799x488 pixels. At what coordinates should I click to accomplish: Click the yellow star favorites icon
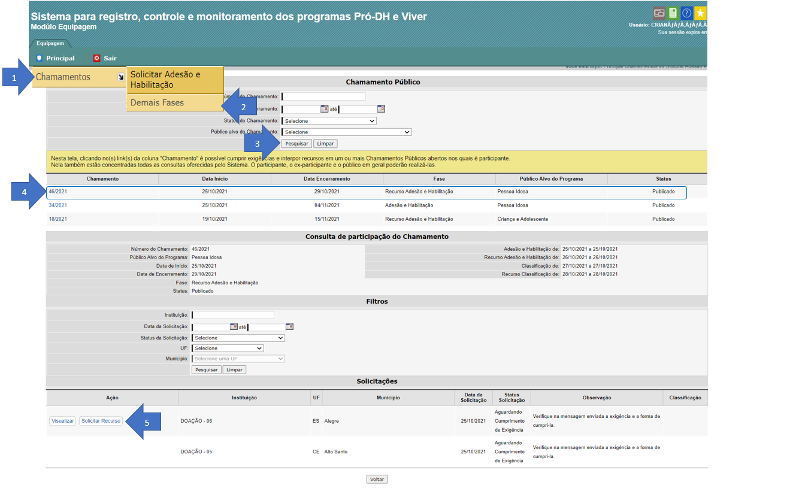pyautogui.click(x=700, y=13)
